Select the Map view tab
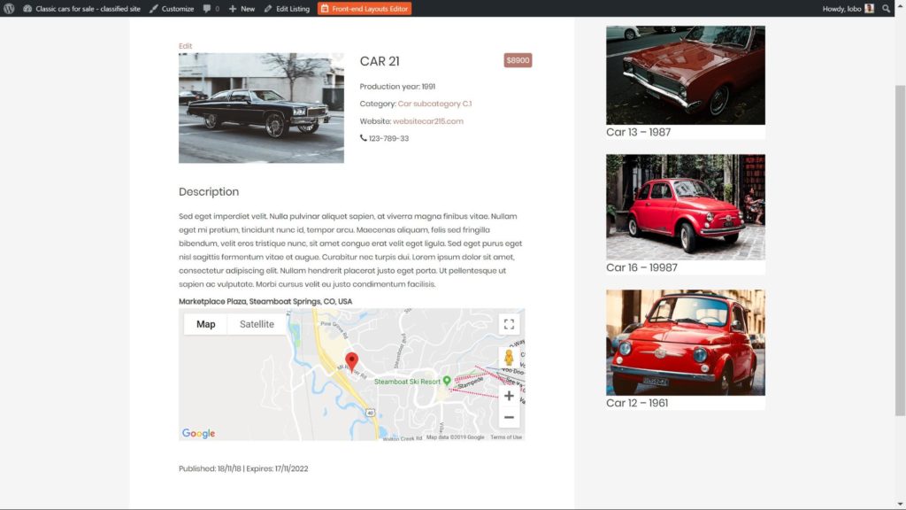 point(206,324)
